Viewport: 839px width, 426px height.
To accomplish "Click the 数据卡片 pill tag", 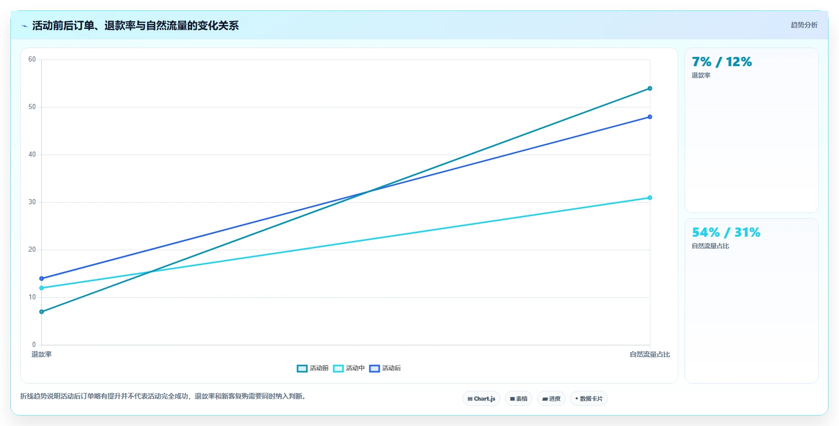I will (589, 399).
